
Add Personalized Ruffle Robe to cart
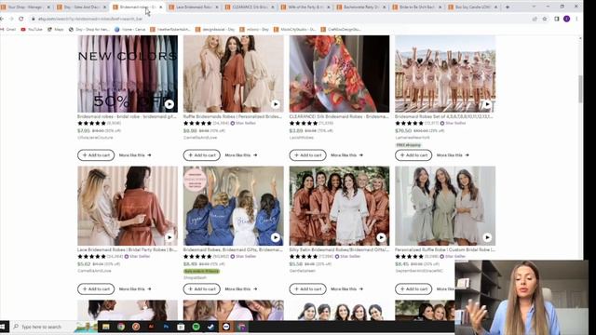point(413,288)
